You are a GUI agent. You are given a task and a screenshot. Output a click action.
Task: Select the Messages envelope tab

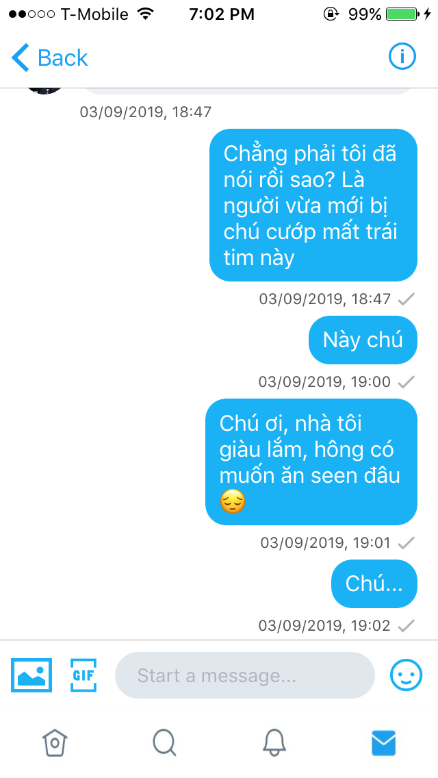[x=383, y=743]
